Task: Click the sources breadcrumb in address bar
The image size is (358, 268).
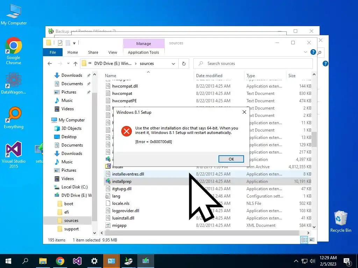Action: point(146,64)
